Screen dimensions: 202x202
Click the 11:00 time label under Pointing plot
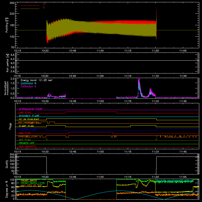tap(100, 51)
